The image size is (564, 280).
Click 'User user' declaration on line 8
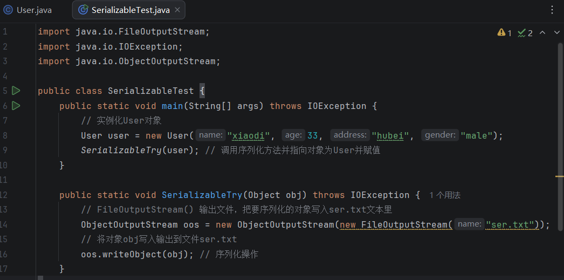pos(105,135)
